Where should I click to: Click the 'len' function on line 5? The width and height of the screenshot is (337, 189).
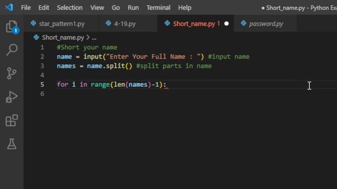click(x=120, y=85)
